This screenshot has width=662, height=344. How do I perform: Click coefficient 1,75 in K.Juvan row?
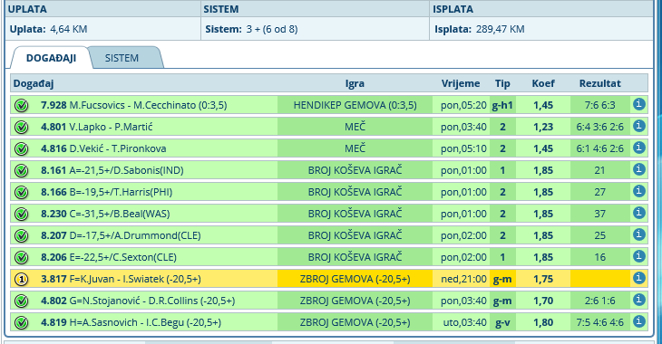543,279
